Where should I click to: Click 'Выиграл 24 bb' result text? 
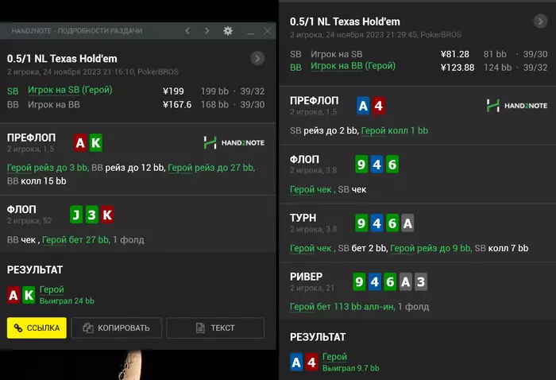(x=67, y=301)
